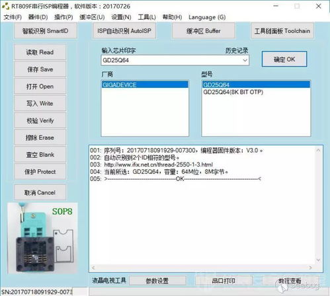Viewport: 330px width, 296px height.
Task: Select GIGADEVICE in the manufacturer list
Action: [145, 85]
